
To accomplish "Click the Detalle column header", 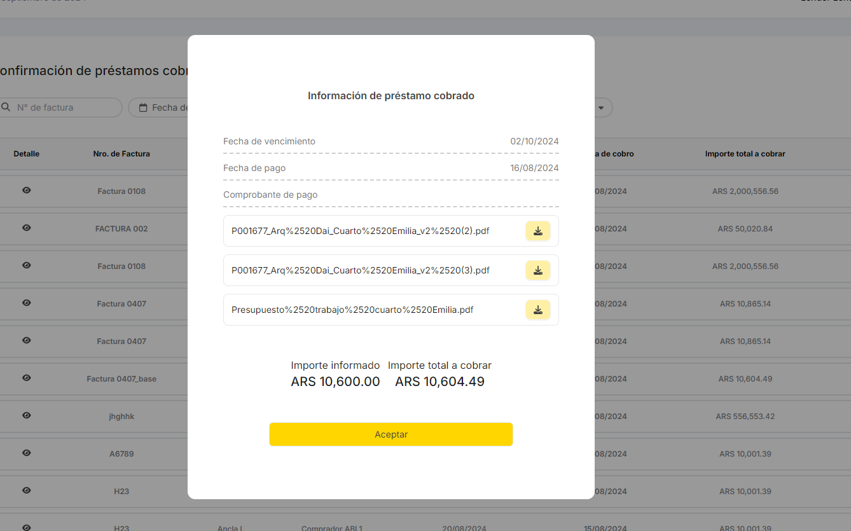I will 27,154.
